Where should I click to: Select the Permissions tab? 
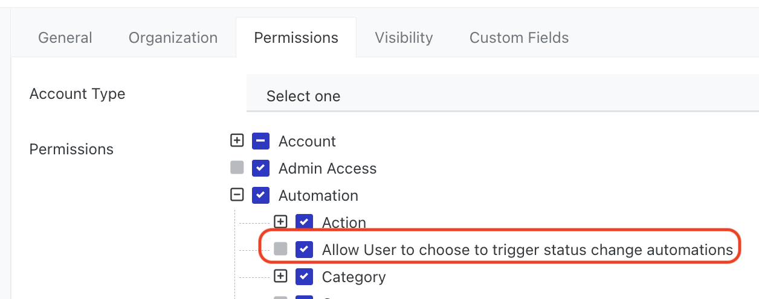click(296, 38)
